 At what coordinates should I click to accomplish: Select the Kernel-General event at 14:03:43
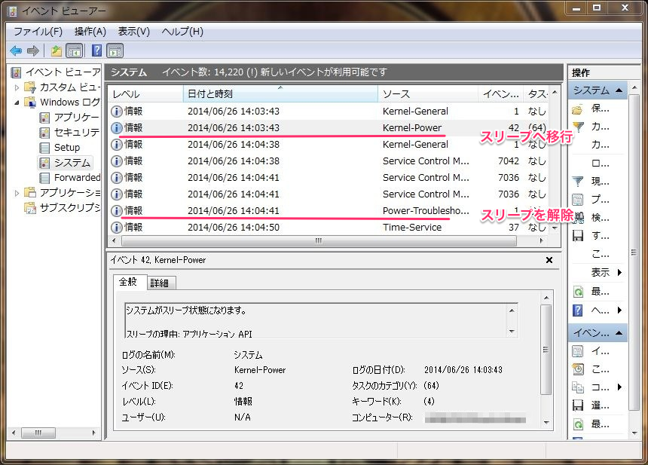(x=329, y=112)
